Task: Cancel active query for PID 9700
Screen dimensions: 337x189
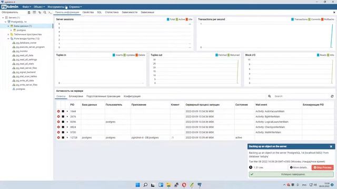Action: 63,132
